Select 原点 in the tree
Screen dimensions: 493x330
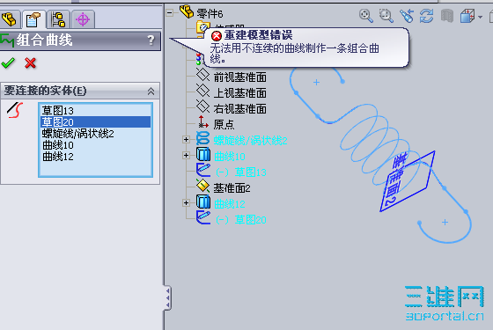point(224,124)
